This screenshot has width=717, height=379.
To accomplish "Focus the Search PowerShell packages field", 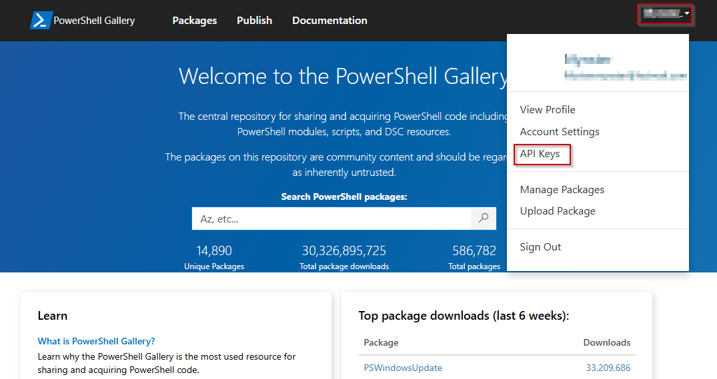I will [331, 218].
